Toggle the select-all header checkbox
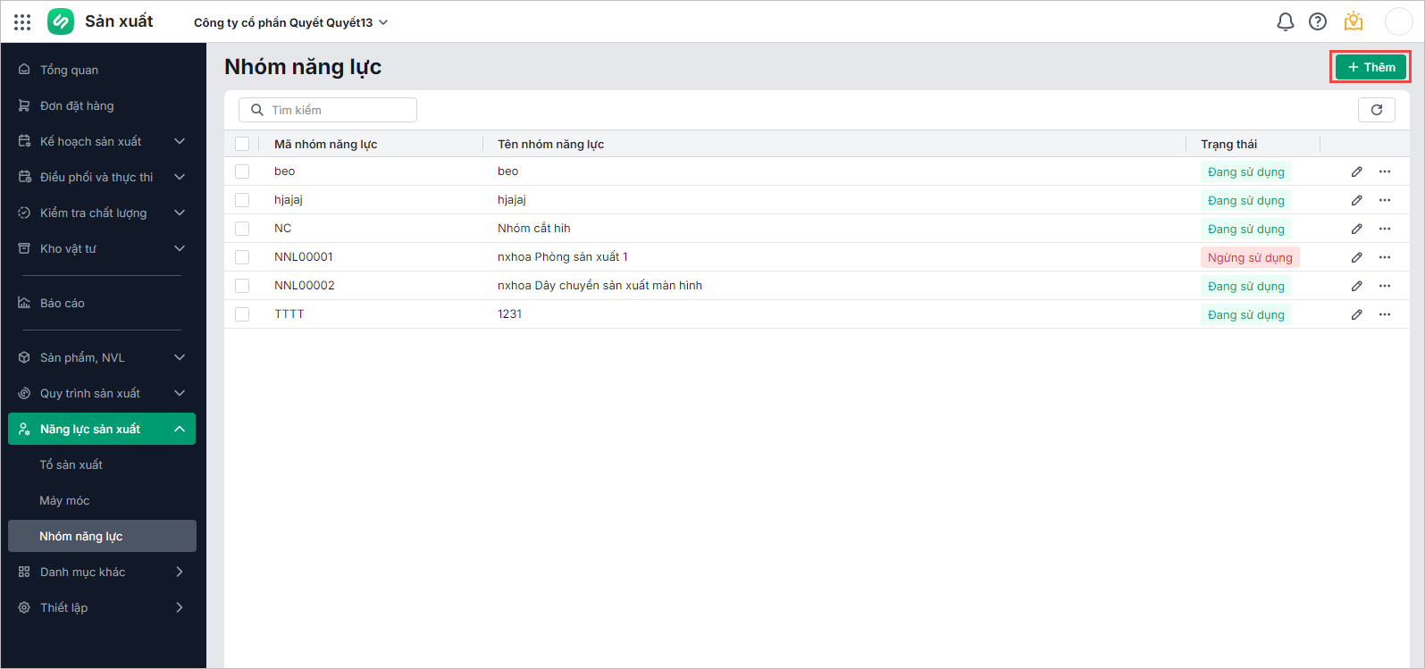 [242, 144]
